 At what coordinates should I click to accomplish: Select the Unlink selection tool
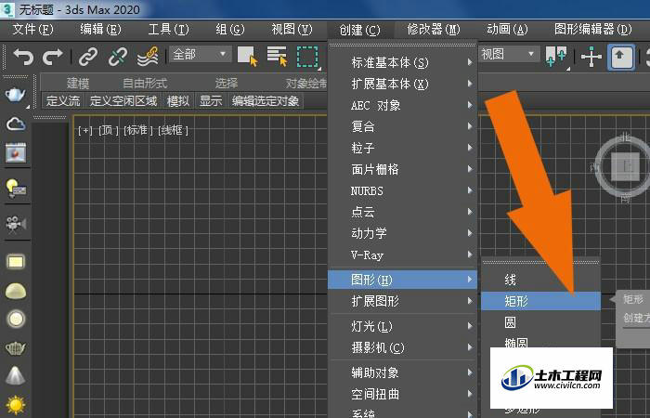pos(118,57)
